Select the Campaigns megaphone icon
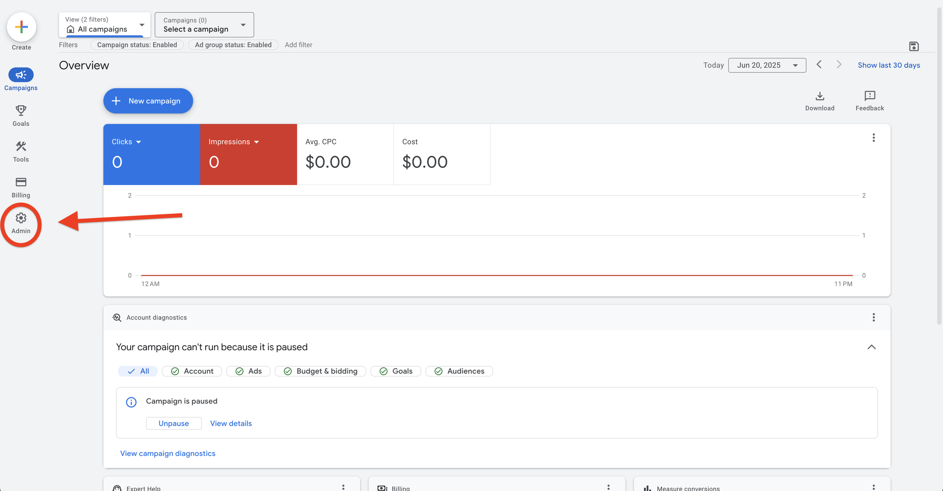943x491 pixels. pos(21,75)
